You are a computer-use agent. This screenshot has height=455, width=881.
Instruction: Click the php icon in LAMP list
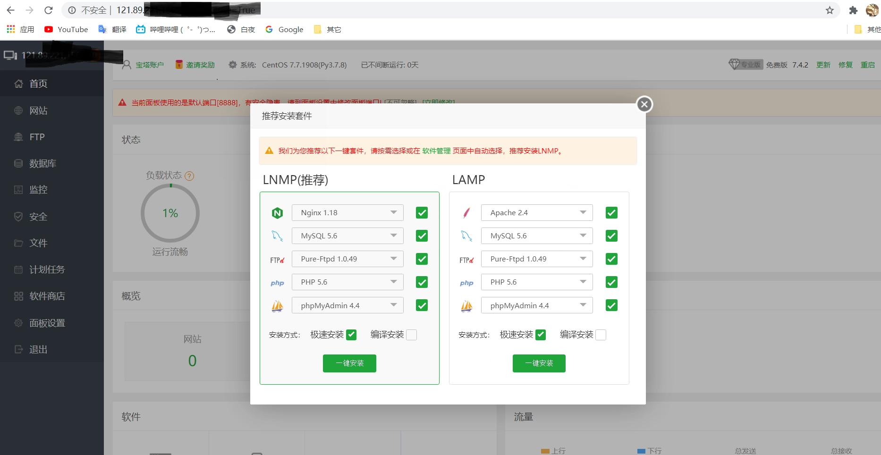tap(466, 283)
